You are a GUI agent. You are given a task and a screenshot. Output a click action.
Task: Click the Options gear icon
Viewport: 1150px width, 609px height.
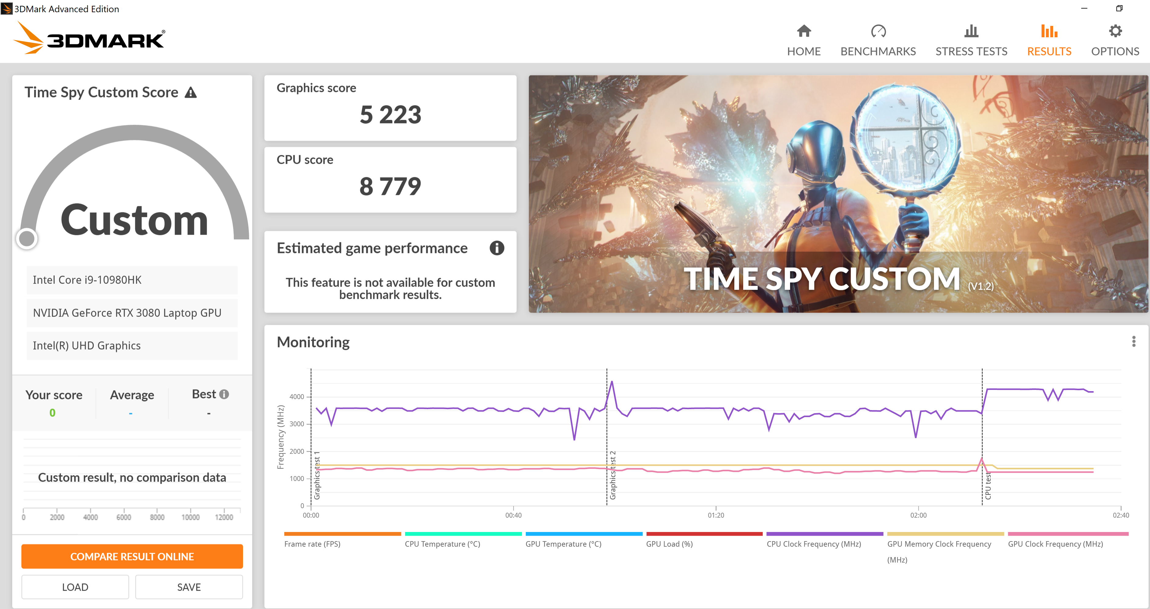1115,31
